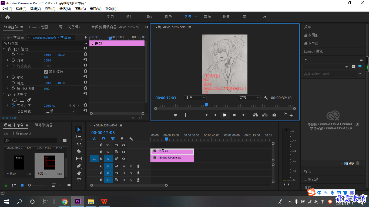Mark Out point in program monitor

[x=194, y=115]
